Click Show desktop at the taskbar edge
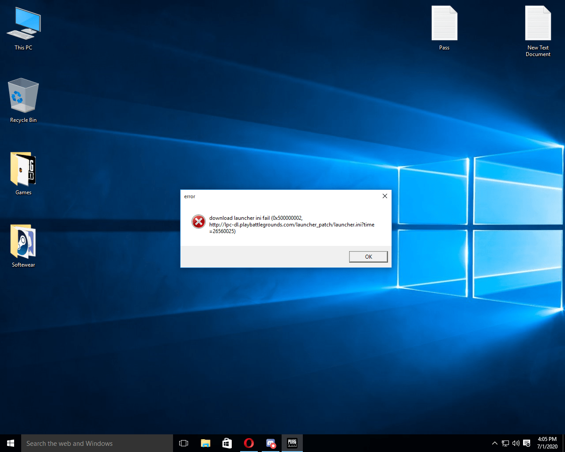Screen dimensions: 565x452 coord(564,443)
